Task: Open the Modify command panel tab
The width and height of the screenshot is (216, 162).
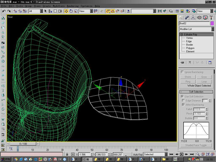Action: coord(187,18)
